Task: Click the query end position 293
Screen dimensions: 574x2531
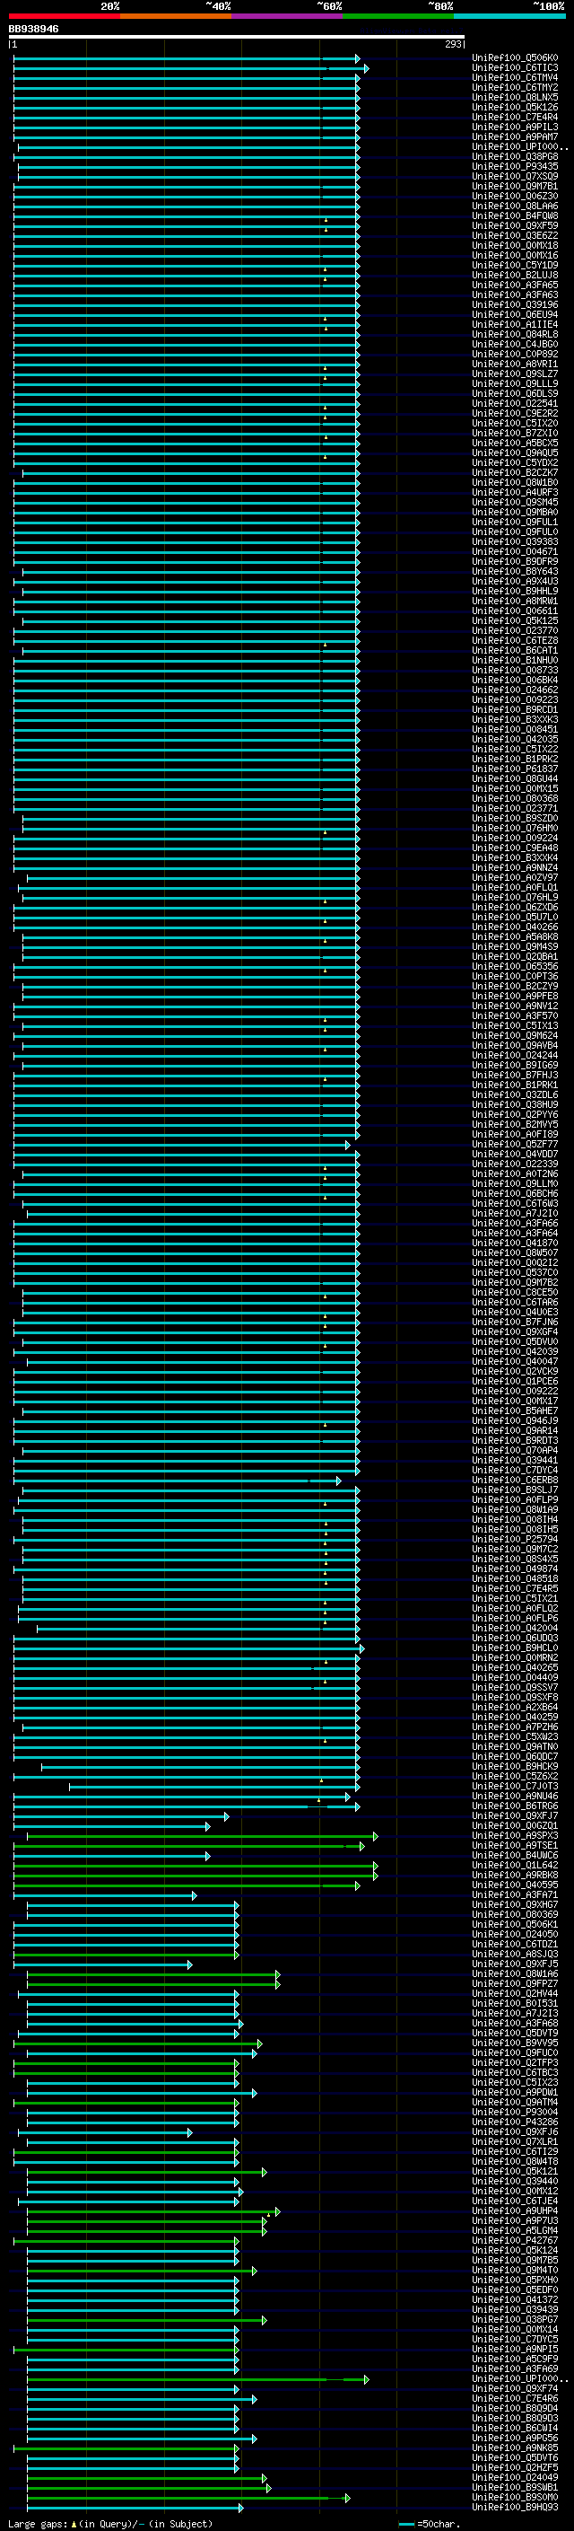Action: pos(452,44)
